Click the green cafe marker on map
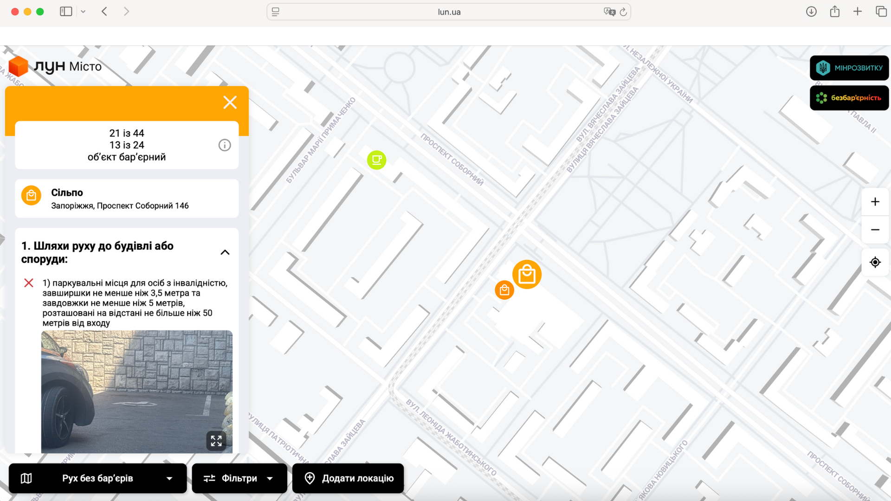The height and width of the screenshot is (501, 891). tap(376, 160)
